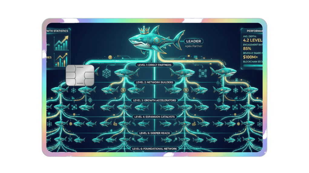Click the 3D cube icon beside the chip

(x=107, y=73)
